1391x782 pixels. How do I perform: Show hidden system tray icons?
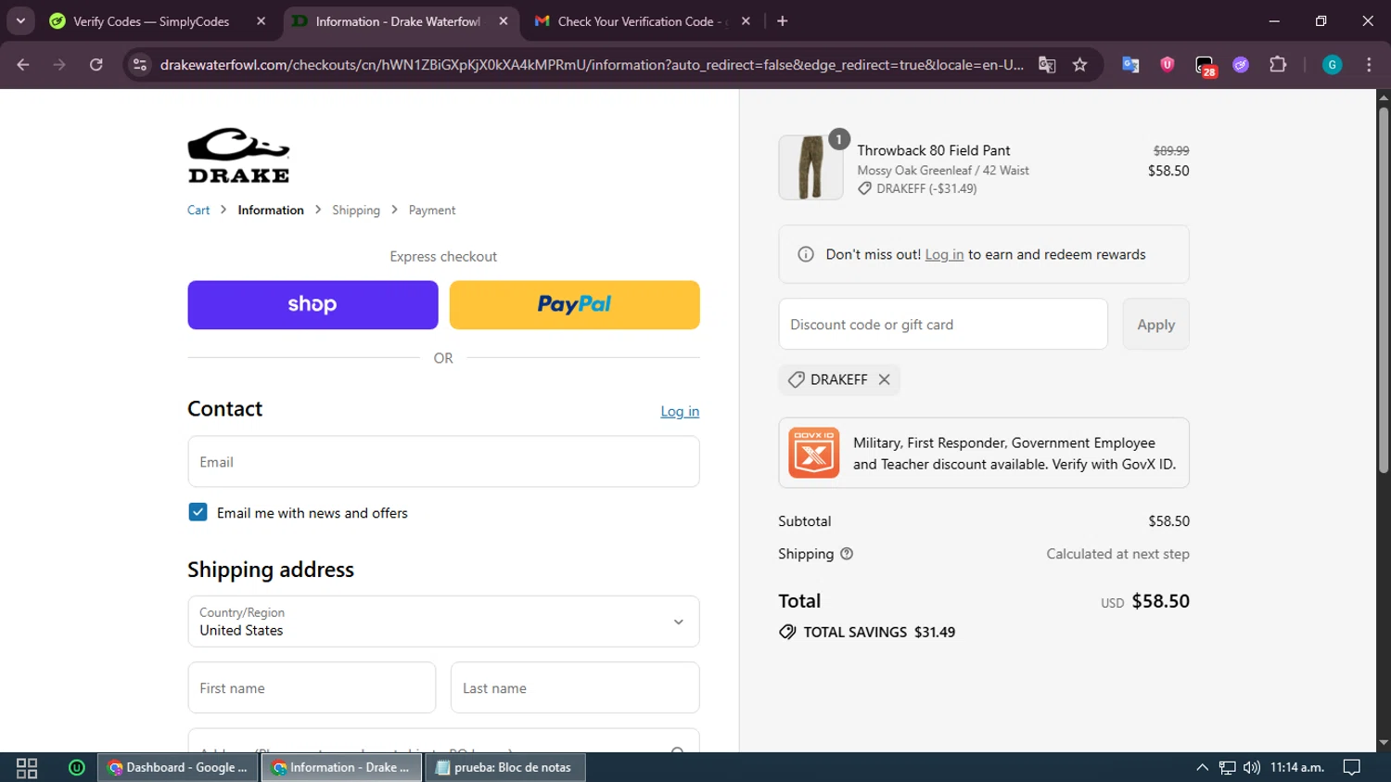point(1203,767)
